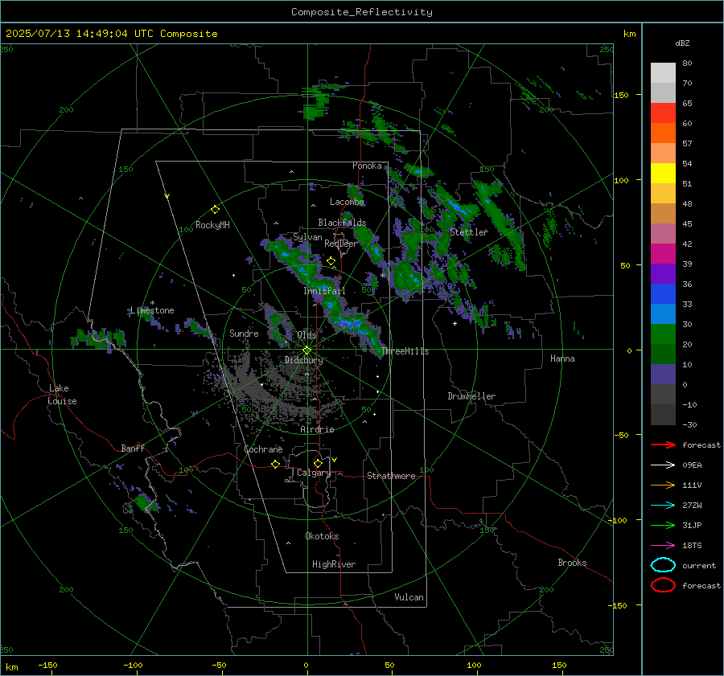The height and width of the screenshot is (676, 724).
Task: Click the Stettler city label
Action: point(469,232)
